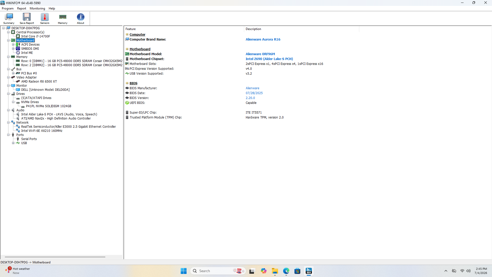Open the Report menu
This screenshot has height=277, width=492.
[22, 8]
